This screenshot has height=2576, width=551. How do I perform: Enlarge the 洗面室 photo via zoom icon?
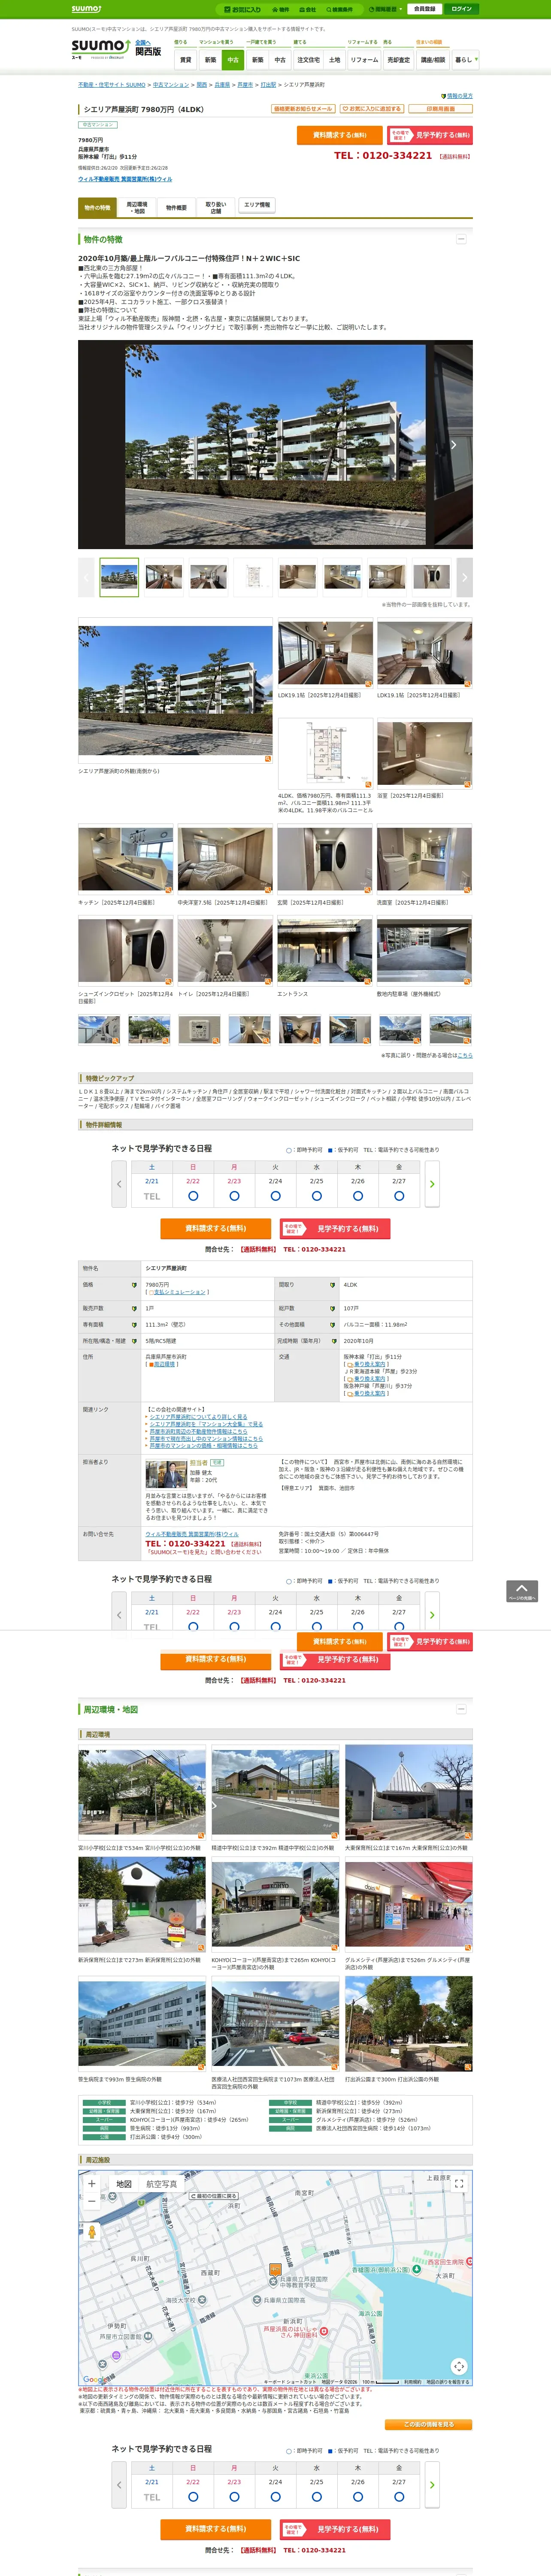(x=467, y=890)
